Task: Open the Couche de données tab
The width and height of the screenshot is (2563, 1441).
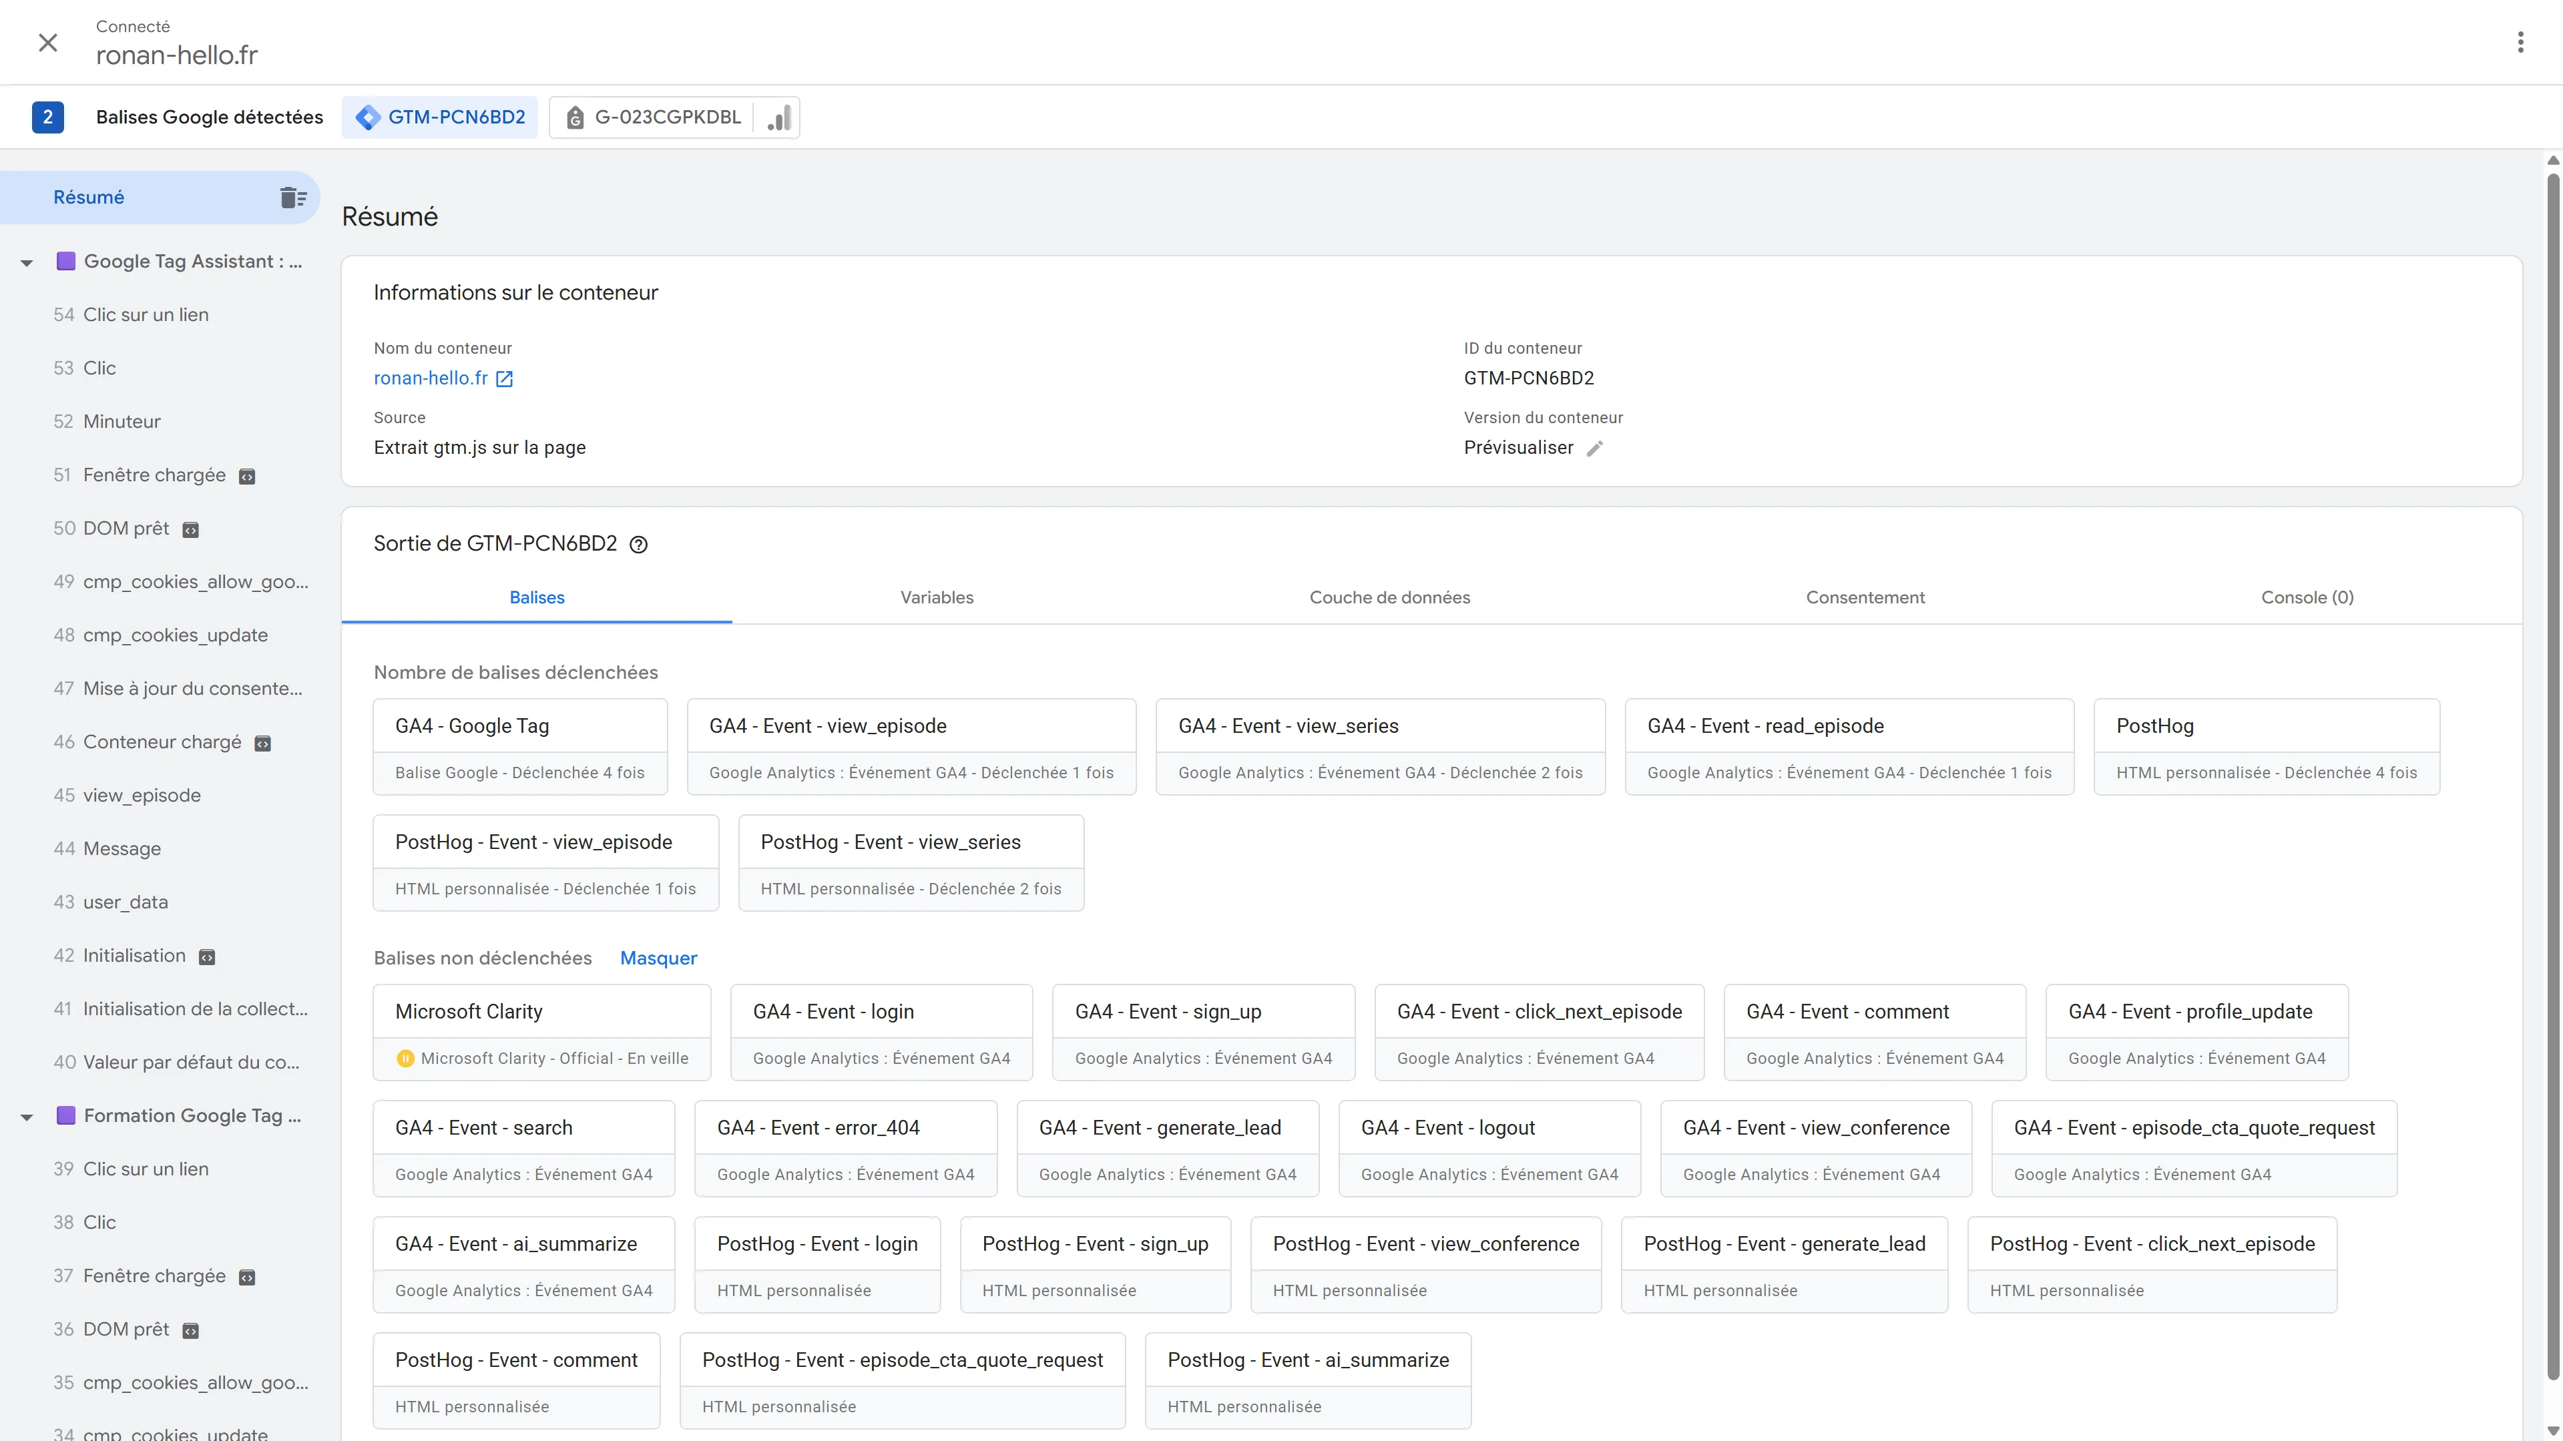Action: coord(1390,597)
